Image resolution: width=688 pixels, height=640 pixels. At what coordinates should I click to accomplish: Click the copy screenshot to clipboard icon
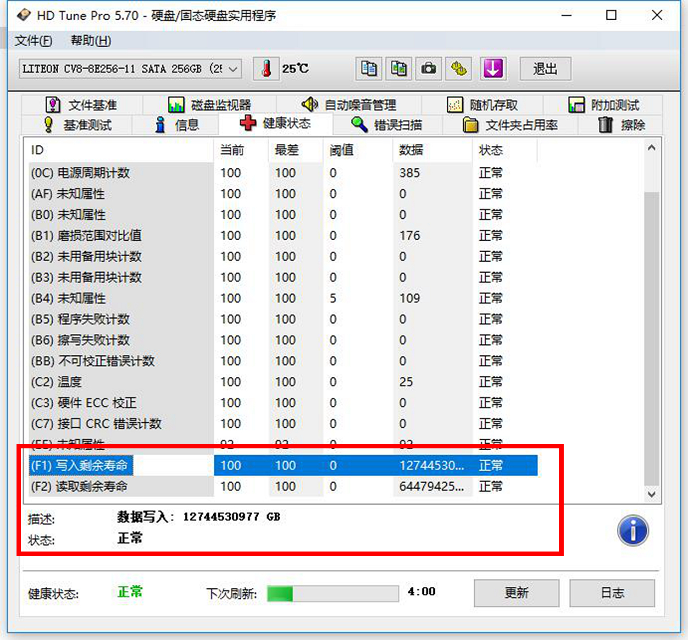click(x=399, y=69)
